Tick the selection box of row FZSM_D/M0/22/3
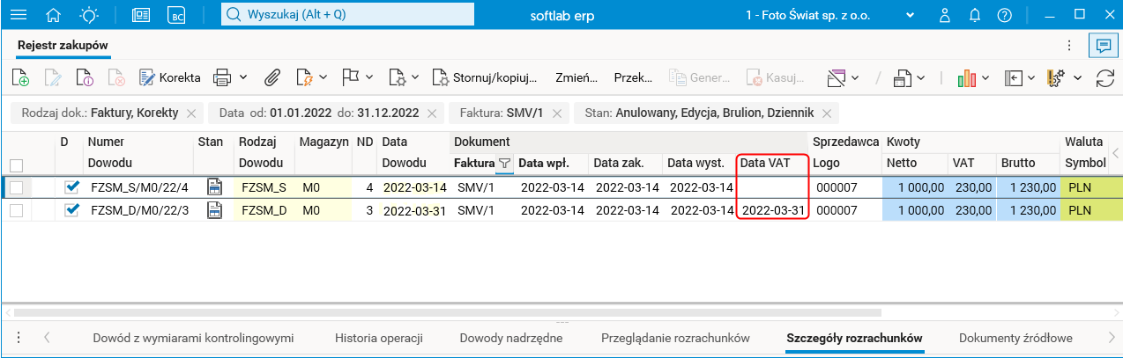This screenshot has width=1123, height=358. tap(16, 210)
